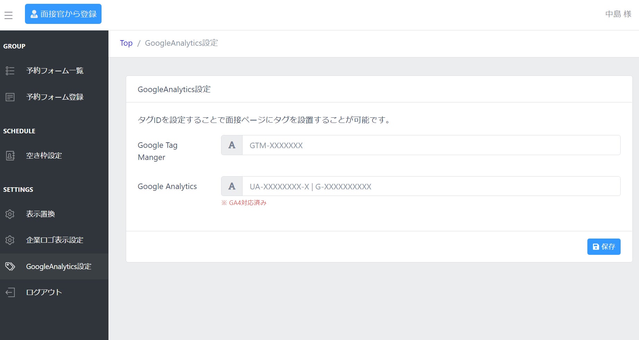Click the gear icon beside 企業ロゴ表示設定
This screenshot has height=340, width=639.
(10, 240)
